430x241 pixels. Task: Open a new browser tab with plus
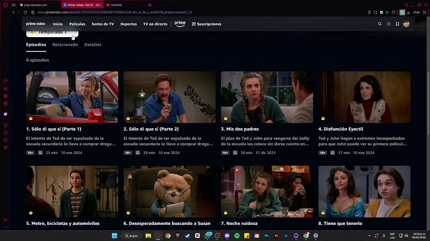pos(149,5)
